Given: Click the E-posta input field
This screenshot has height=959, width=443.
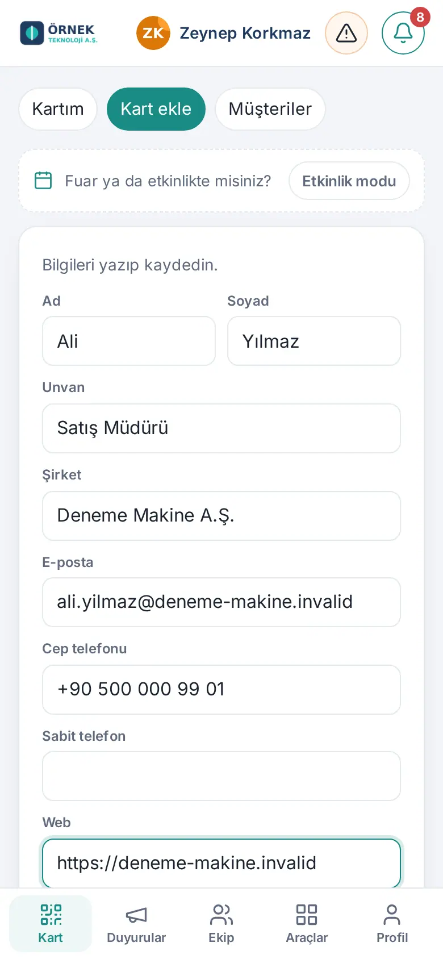Looking at the screenshot, I should [x=221, y=602].
